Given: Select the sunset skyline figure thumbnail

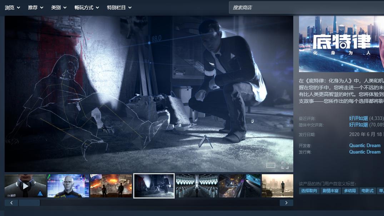Looking at the screenshot, I should click(277, 186).
